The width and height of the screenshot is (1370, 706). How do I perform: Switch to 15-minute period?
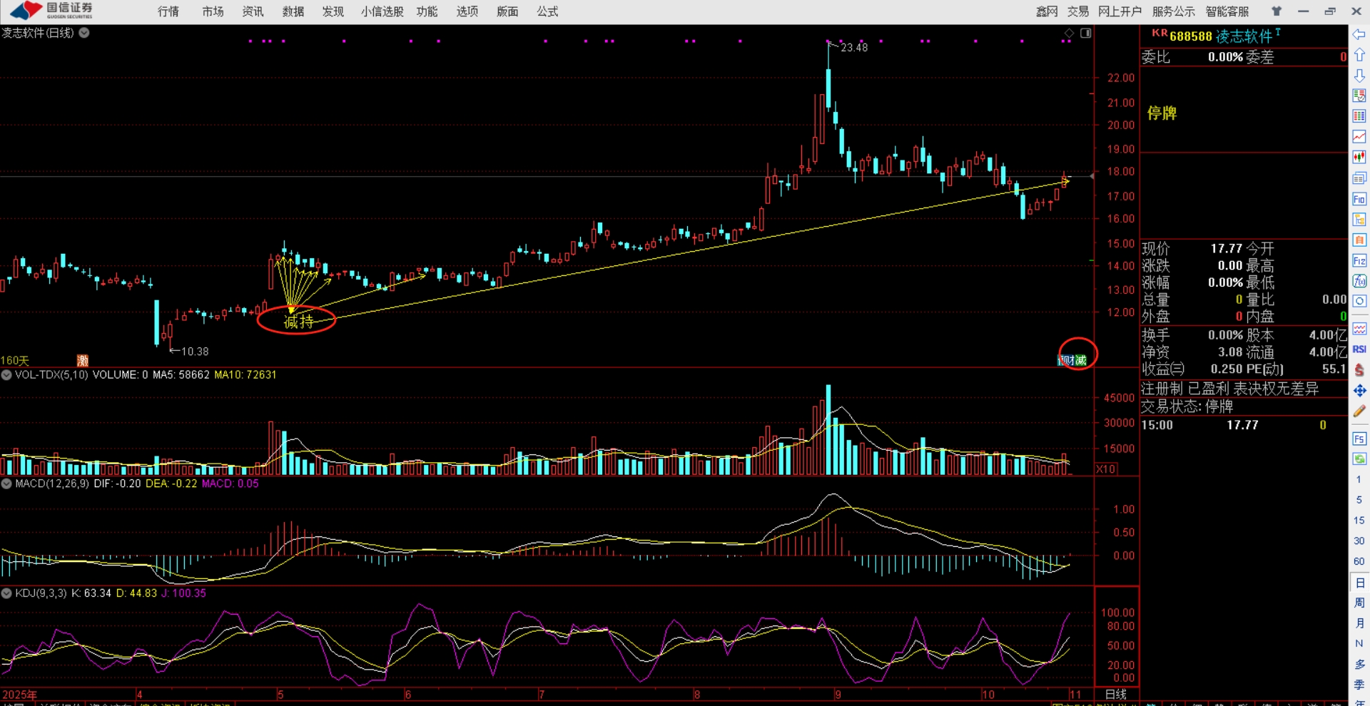point(1359,521)
